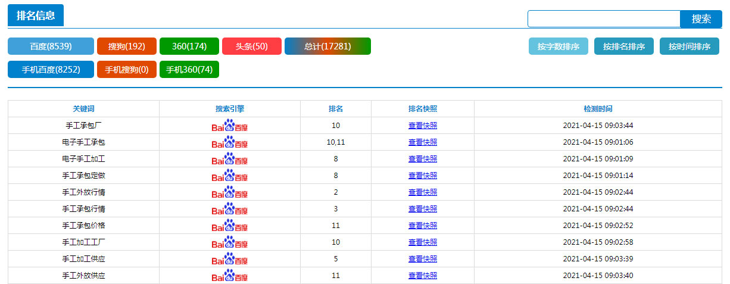
Task: Open 查看快照 for 电子手工加工
Action: point(423,159)
